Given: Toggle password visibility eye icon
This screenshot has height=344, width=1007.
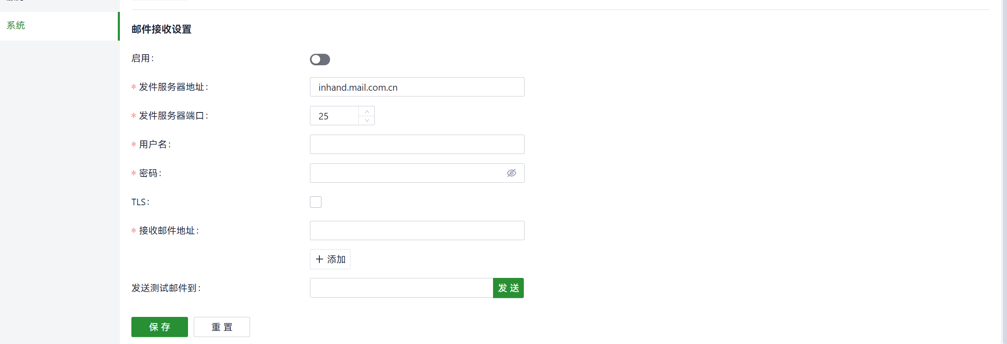Looking at the screenshot, I should (x=512, y=173).
